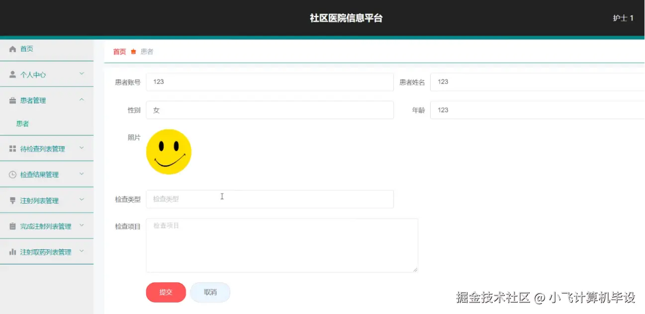Click the home icon beside 首页 in sidebar
645x314 pixels.
point(13,49)
